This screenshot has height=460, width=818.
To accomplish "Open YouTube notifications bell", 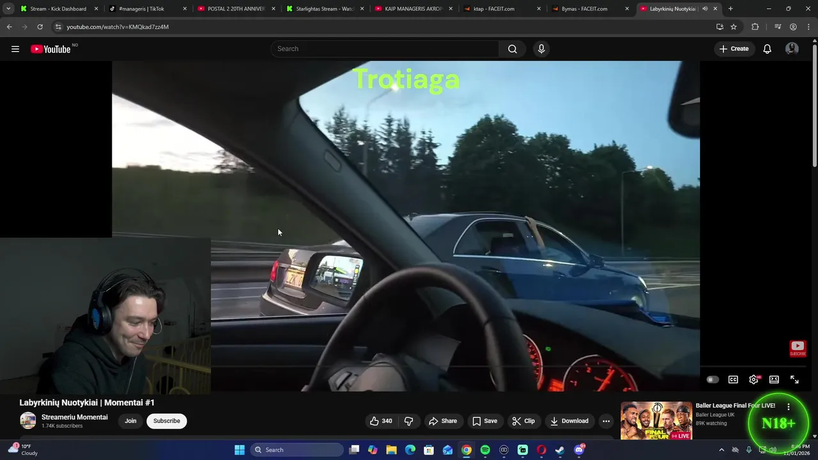I will (x=767, y=49).
